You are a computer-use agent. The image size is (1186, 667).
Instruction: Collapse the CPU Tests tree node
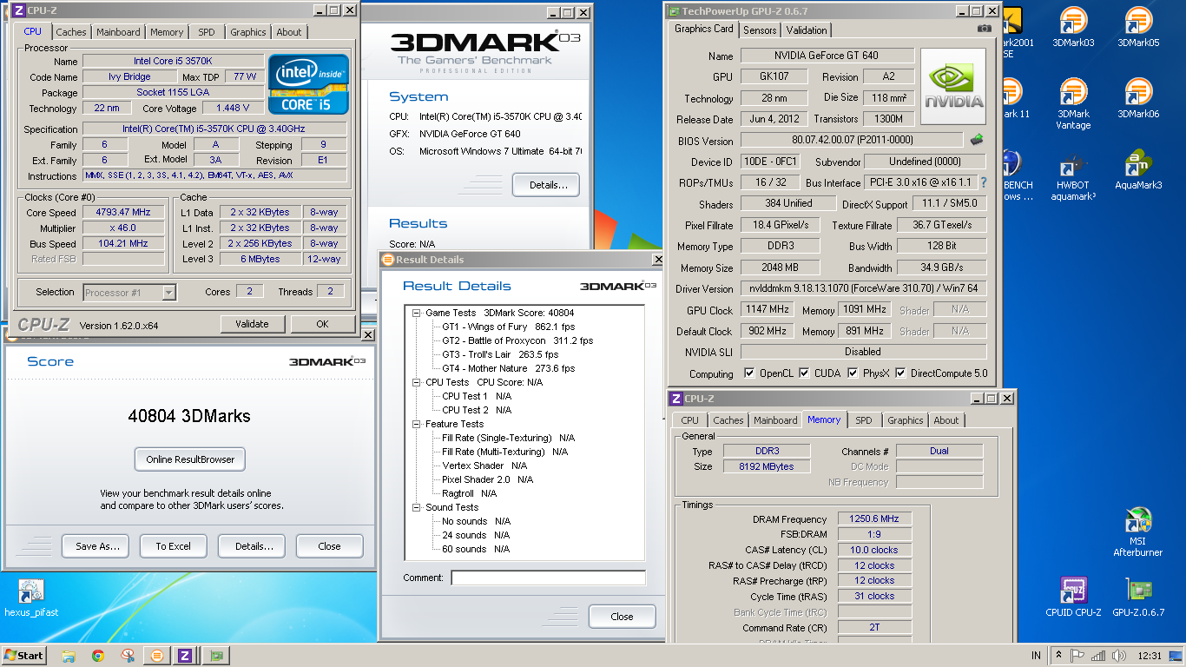(417, 382)
